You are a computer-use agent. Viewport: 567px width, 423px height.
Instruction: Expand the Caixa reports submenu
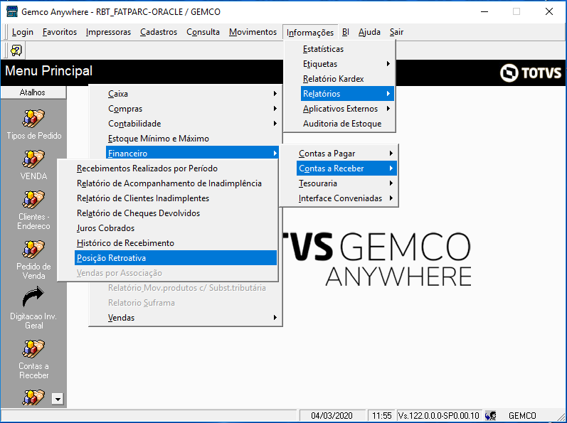tap(193, 94)
